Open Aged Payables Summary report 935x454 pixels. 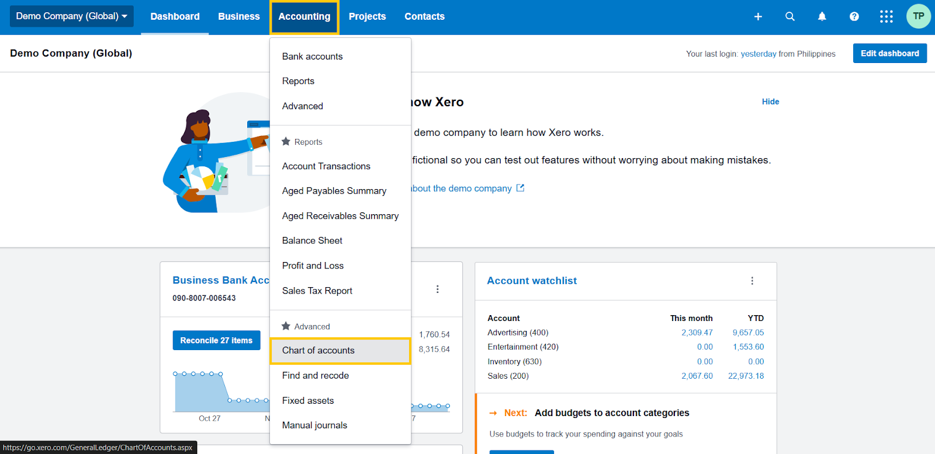coord(340,191)
